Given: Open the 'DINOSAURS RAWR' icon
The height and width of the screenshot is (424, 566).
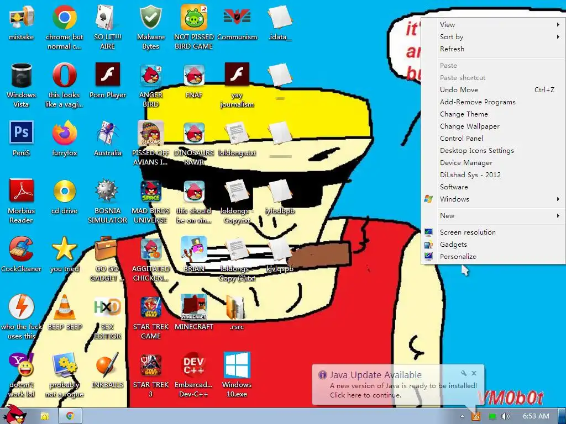Looking at the screenshot, I should click(194, 132).
